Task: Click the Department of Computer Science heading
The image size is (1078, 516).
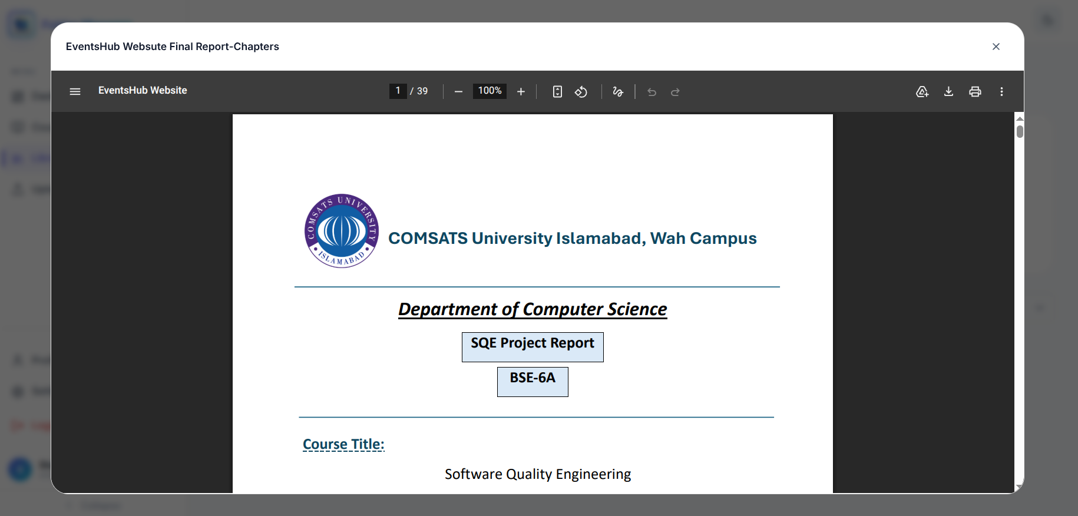Action: 533,309
